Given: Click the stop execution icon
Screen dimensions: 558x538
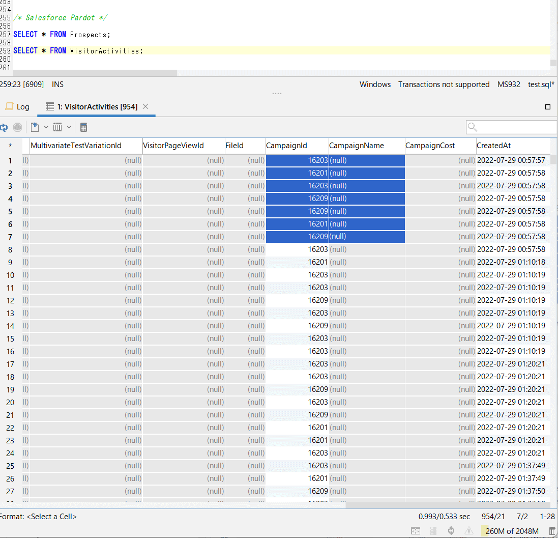Looking at the screenshot, I should [18, 127].
